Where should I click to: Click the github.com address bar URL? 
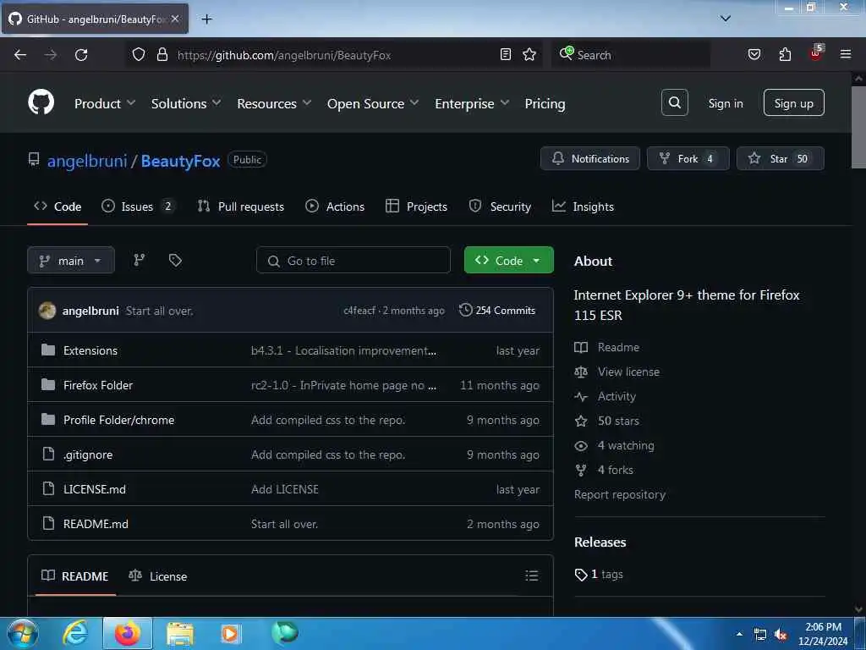(284, 55)
